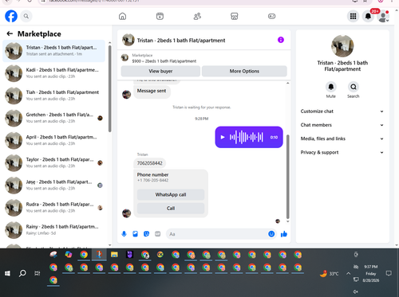Open Windows taskbar search
This screenshot has width=399, height=297.
pyautogui.click(x=22, y=273)
